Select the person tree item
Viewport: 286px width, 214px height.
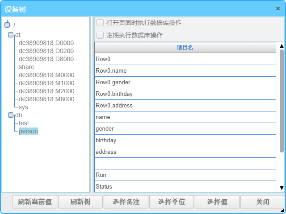[28, 131]
